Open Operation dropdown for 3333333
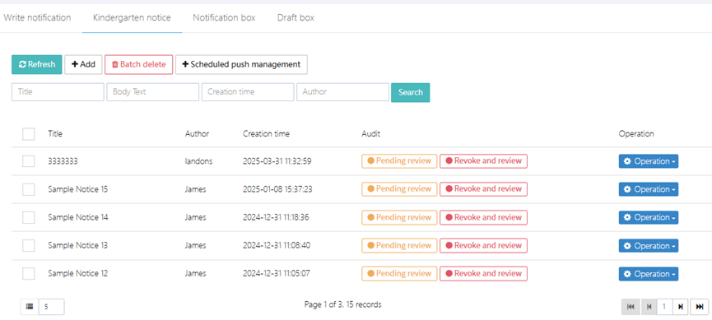Image resolution: width=712 pixels, height=320 pixels. click(649, 161)
